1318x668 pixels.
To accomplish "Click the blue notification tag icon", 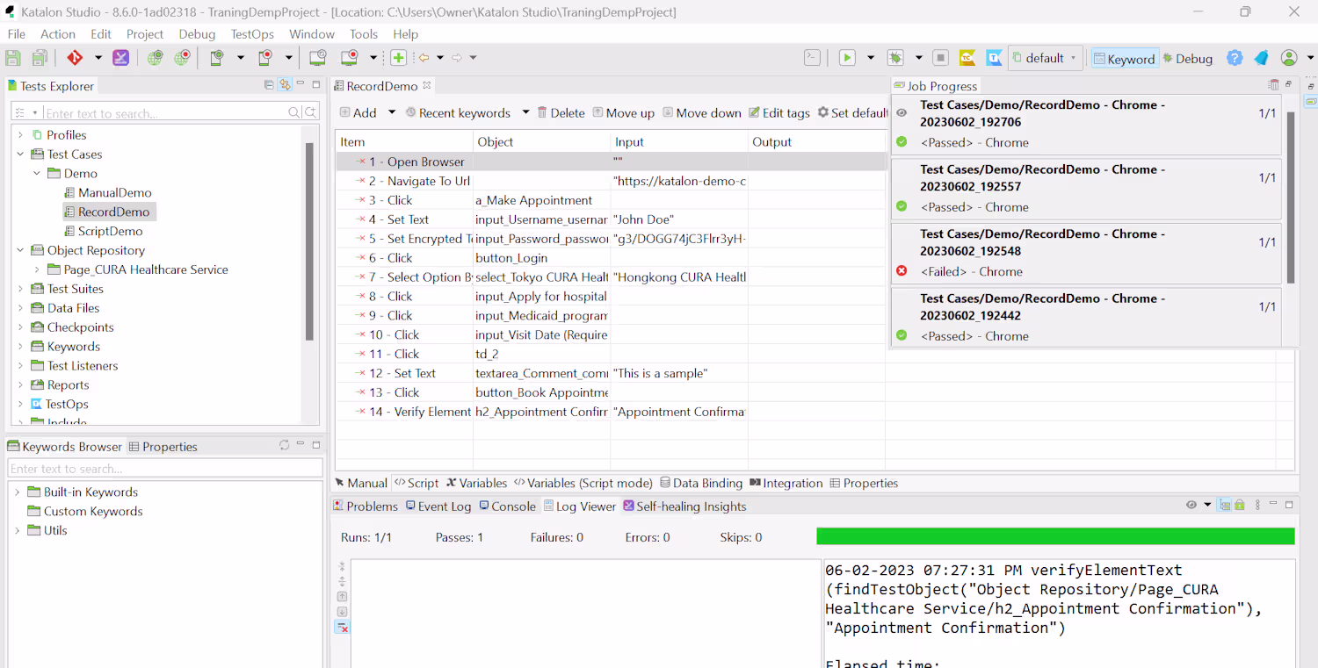I will [1262, 58].
